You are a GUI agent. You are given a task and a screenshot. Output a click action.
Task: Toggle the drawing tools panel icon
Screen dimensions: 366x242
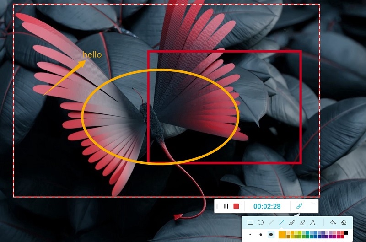tap(299, 206)
